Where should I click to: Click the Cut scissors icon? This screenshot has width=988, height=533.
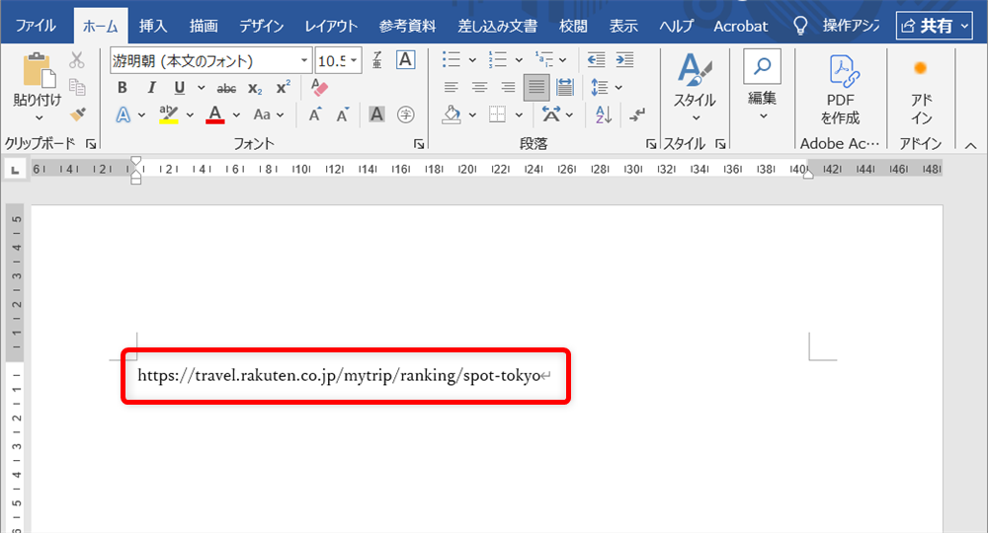77,60
